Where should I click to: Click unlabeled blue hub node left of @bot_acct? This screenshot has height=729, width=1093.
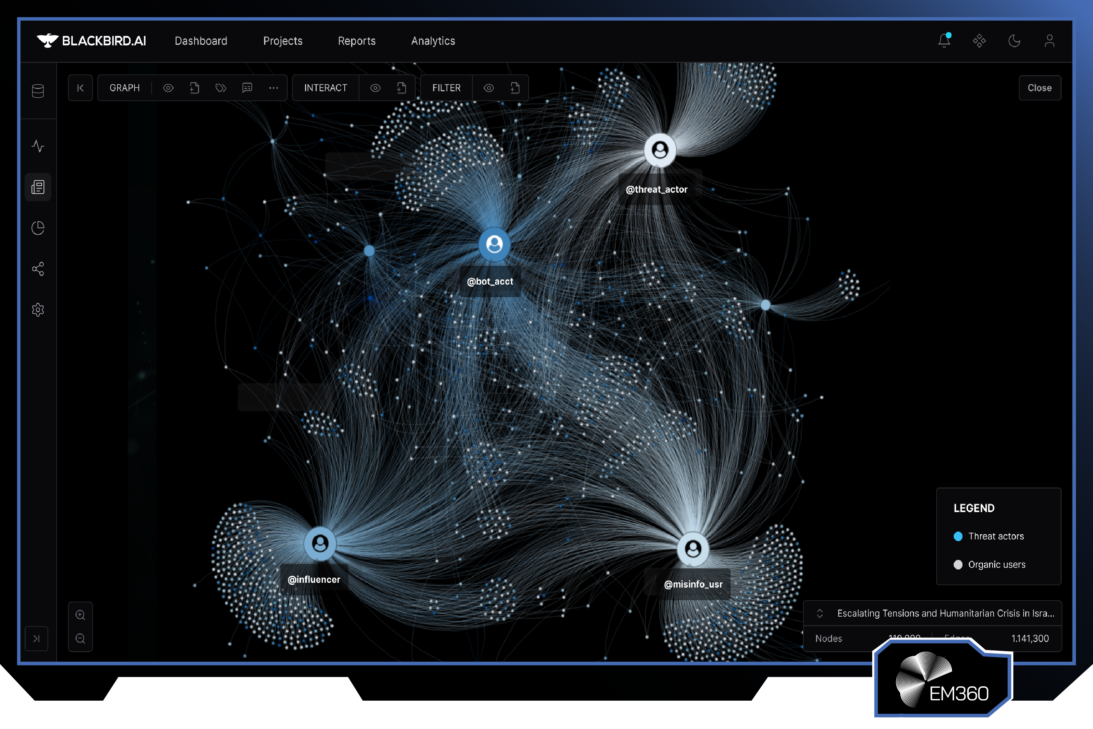(370, 251)
